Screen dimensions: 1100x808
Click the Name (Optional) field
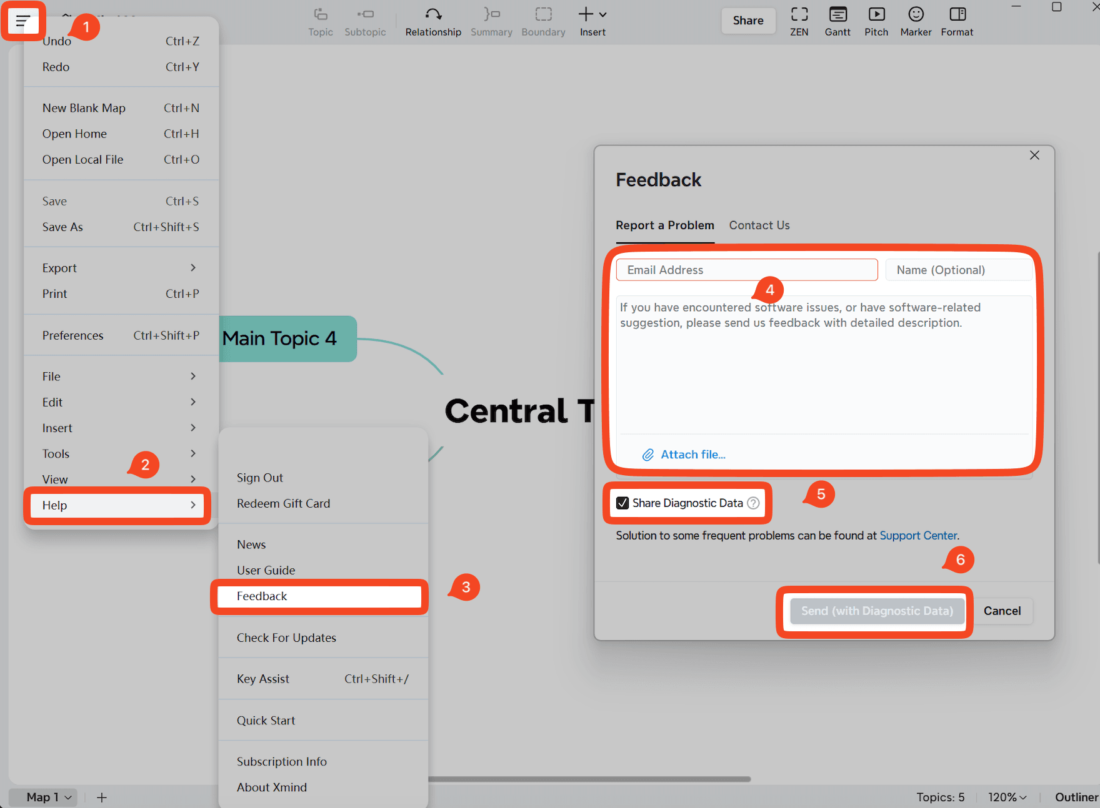click(959, 270)
